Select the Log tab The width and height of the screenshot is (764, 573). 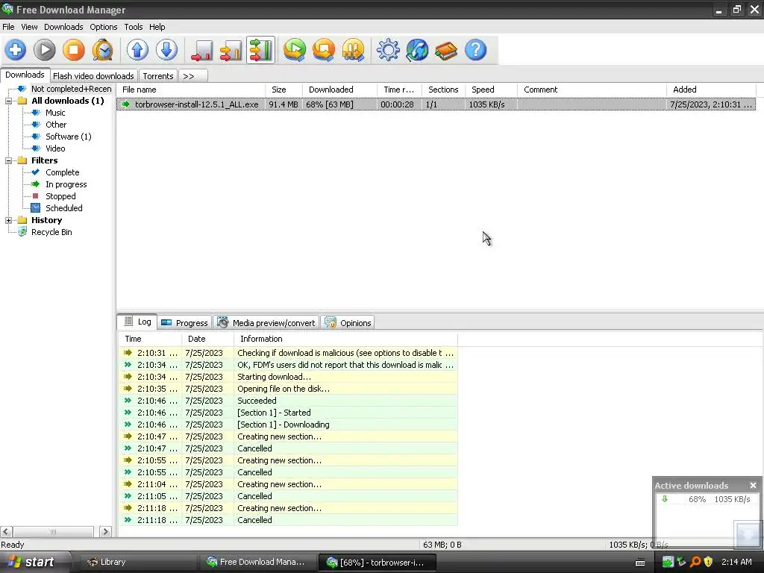click(x=137, y=322)
